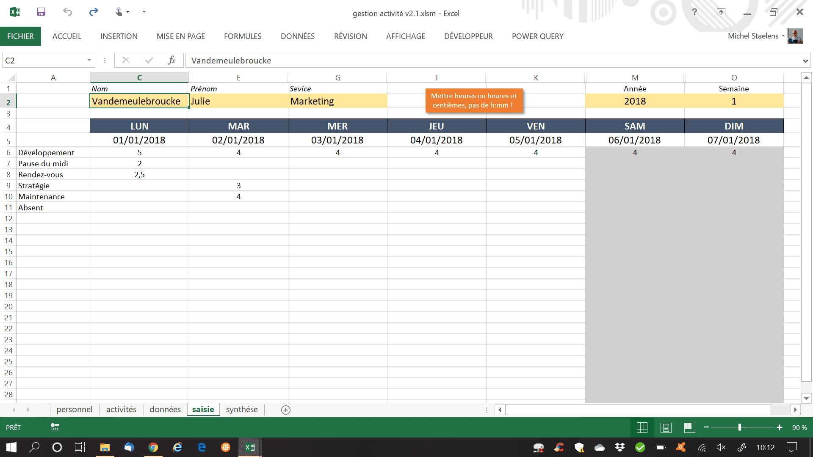Open Customize Quick Access Toolbar dropdown
The width and height of the screenshot is (813, 457).
click(144, 11)
